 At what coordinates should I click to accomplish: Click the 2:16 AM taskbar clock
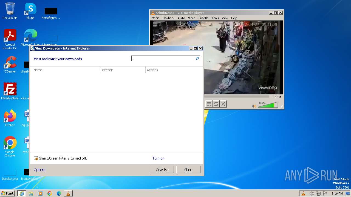(x=337, y=193)
